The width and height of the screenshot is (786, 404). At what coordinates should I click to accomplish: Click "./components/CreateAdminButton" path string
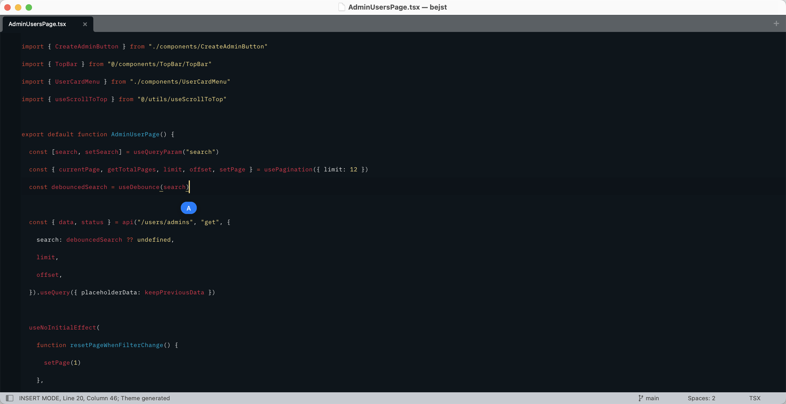tap(208, 47)
